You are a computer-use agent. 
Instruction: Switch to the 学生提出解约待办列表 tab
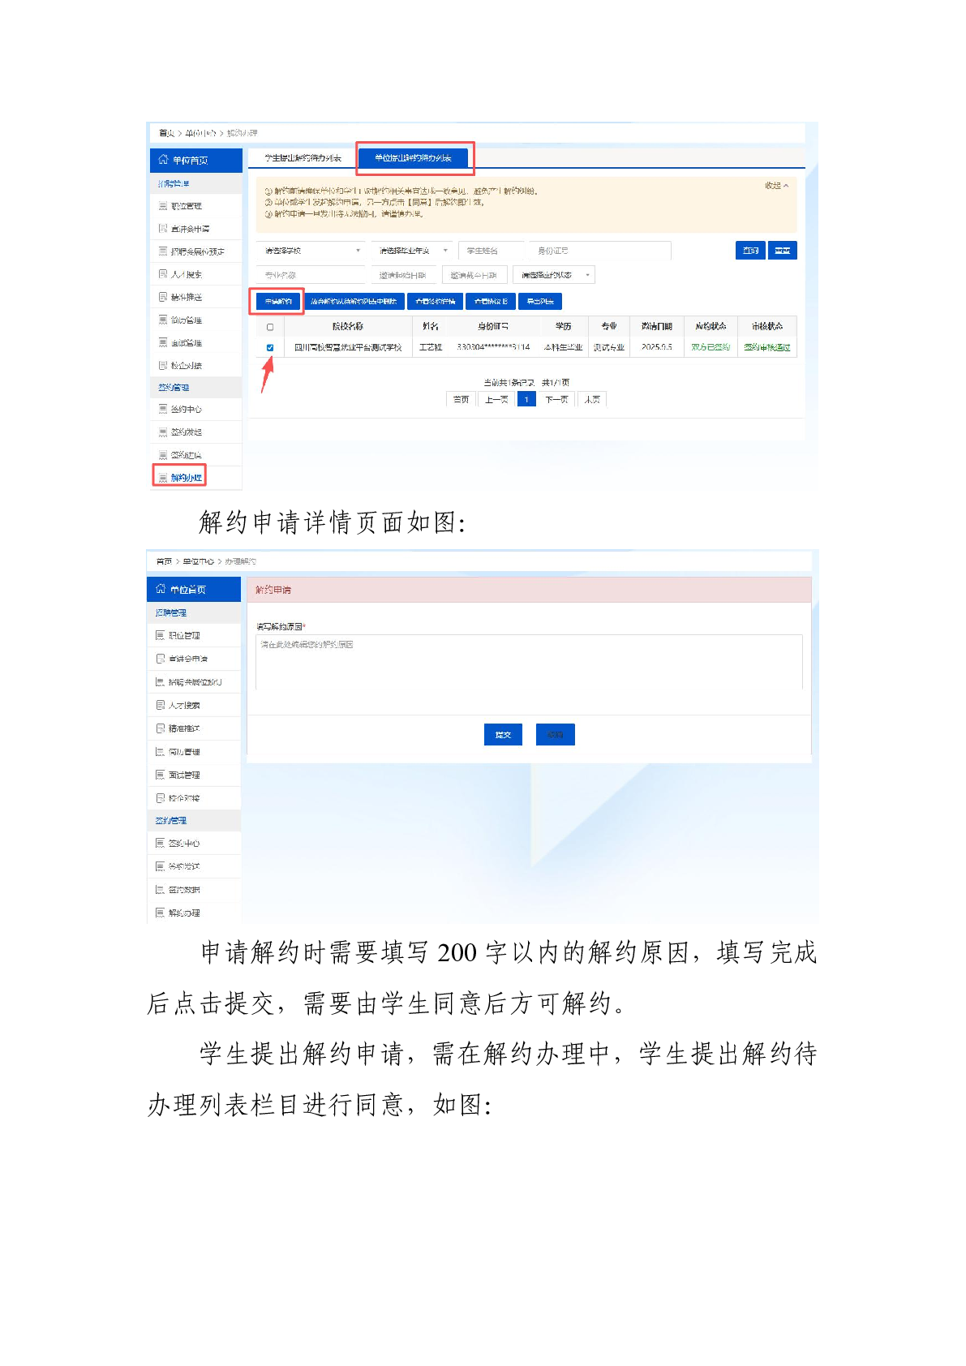pyautogui.click(x=303, y=158)
